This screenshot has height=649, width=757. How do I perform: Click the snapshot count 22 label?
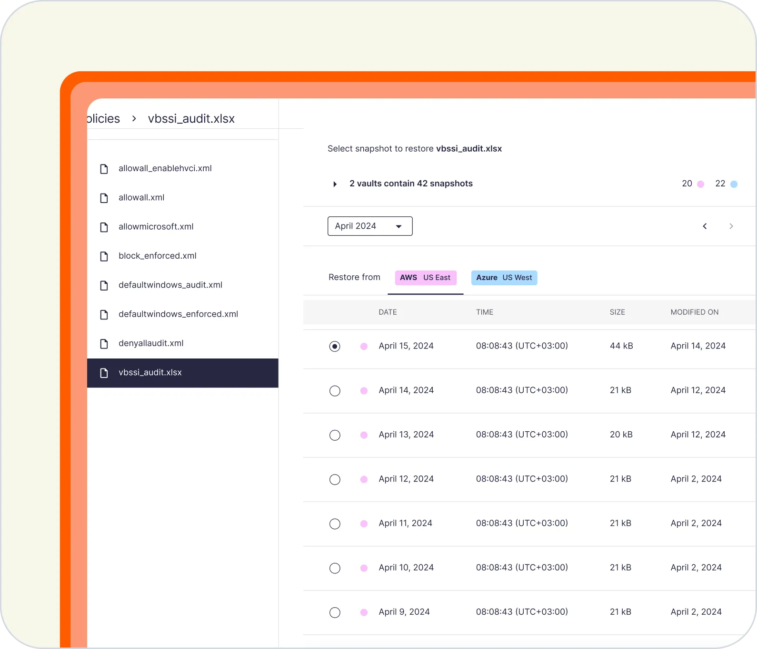click(x=720, y=184)
